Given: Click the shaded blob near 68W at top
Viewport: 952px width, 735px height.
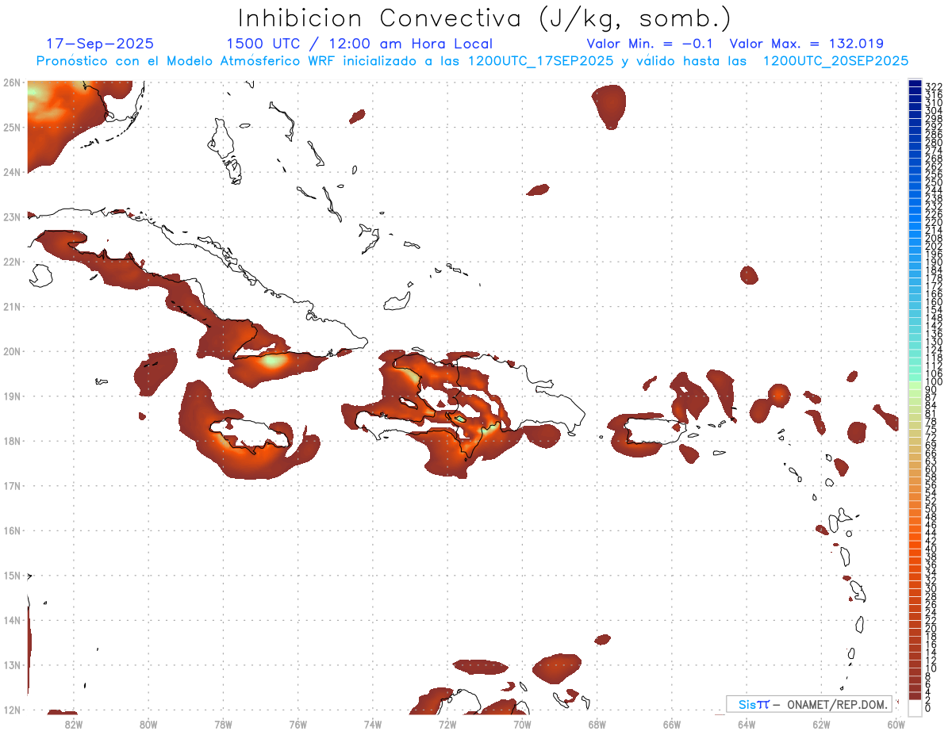Looking at the screenshot, I should [609, 103].
